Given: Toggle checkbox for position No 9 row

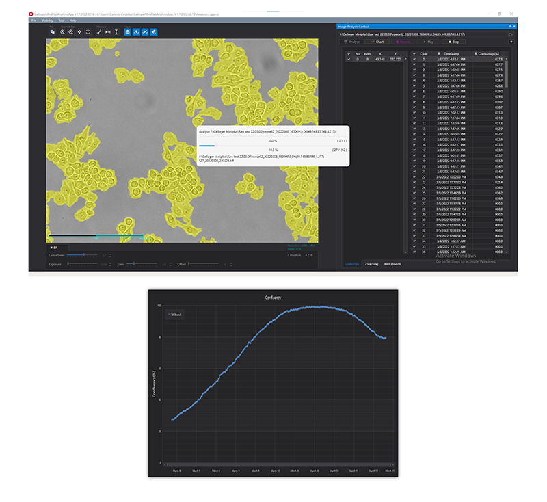Looking at the screenshot, I should pos(349,60).
